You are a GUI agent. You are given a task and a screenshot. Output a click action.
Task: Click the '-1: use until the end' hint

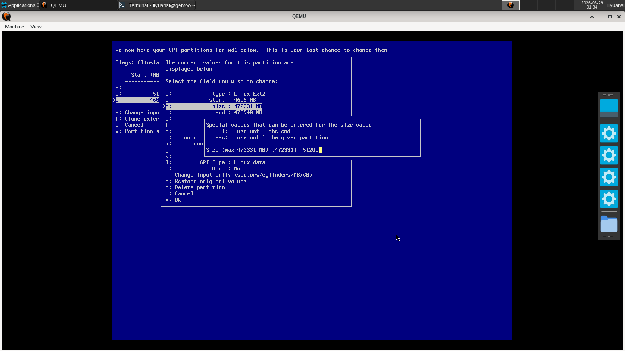[x=255, y=131]
